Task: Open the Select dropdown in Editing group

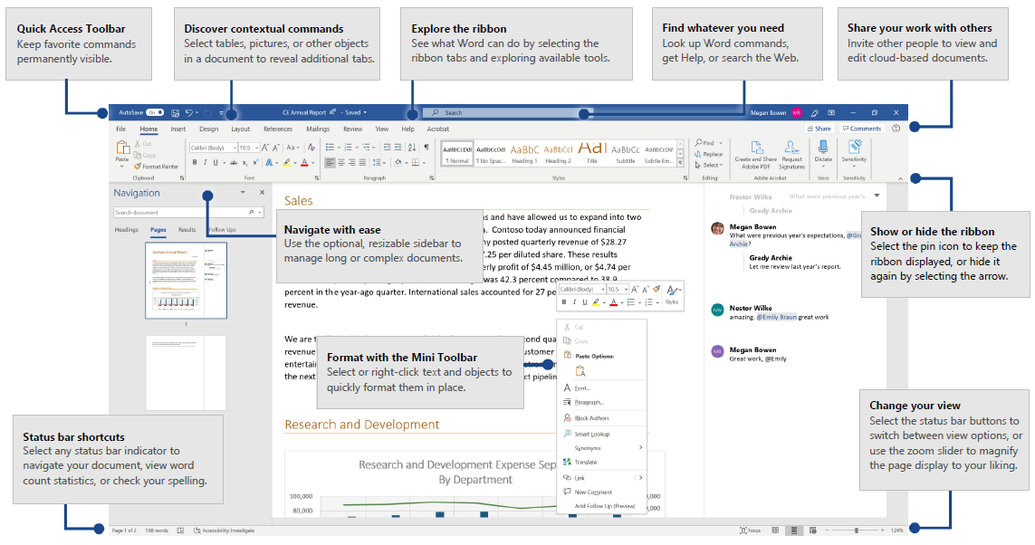Action: click(710, 165)
